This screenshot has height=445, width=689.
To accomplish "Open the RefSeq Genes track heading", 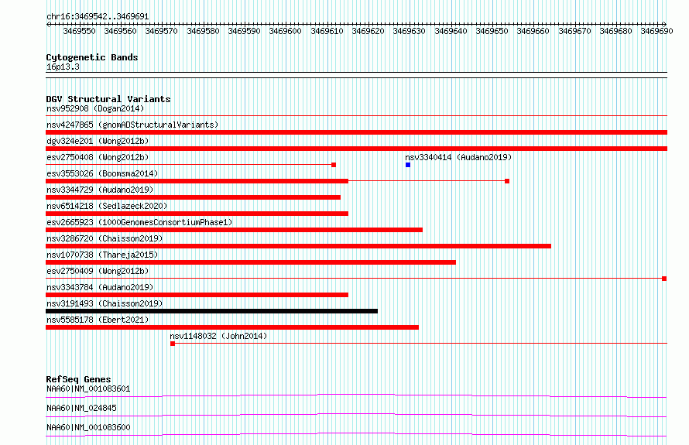I will coord(78,379).
